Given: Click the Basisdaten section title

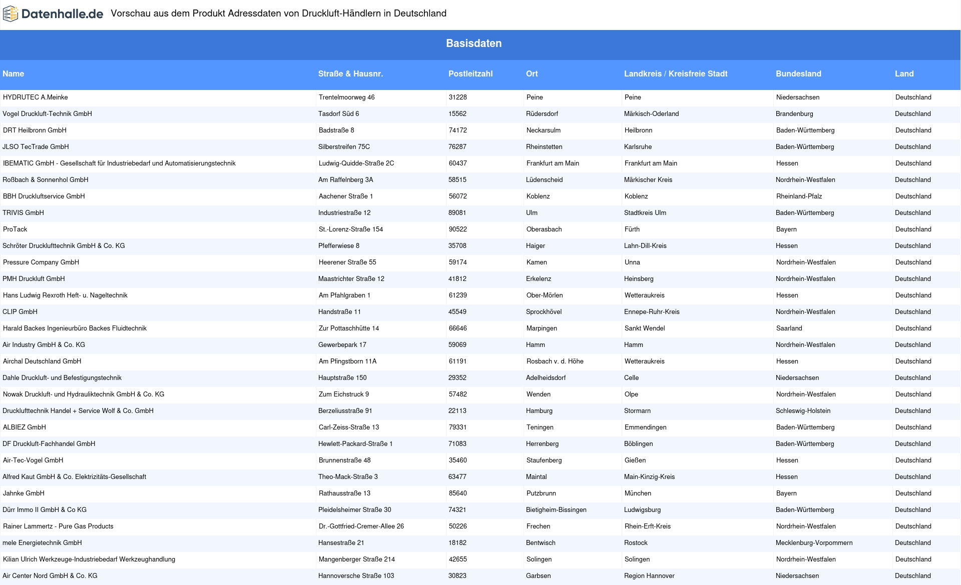Looking at the screenshot, I should [x=474, y=43].
